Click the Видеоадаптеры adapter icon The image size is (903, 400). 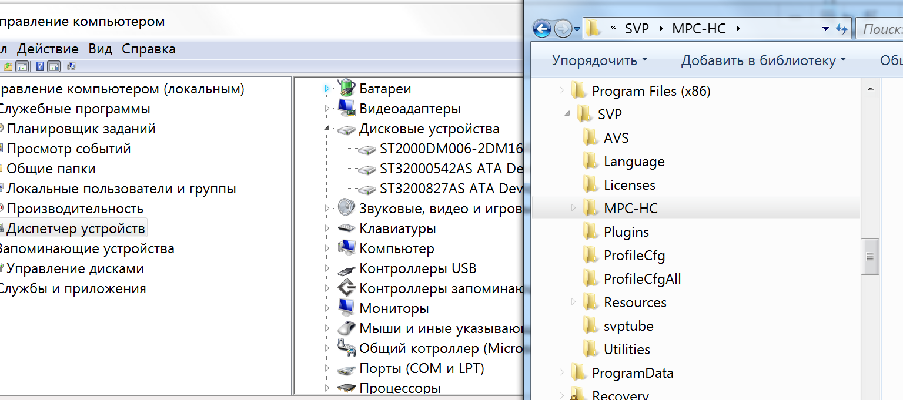[x=347, y=109]
